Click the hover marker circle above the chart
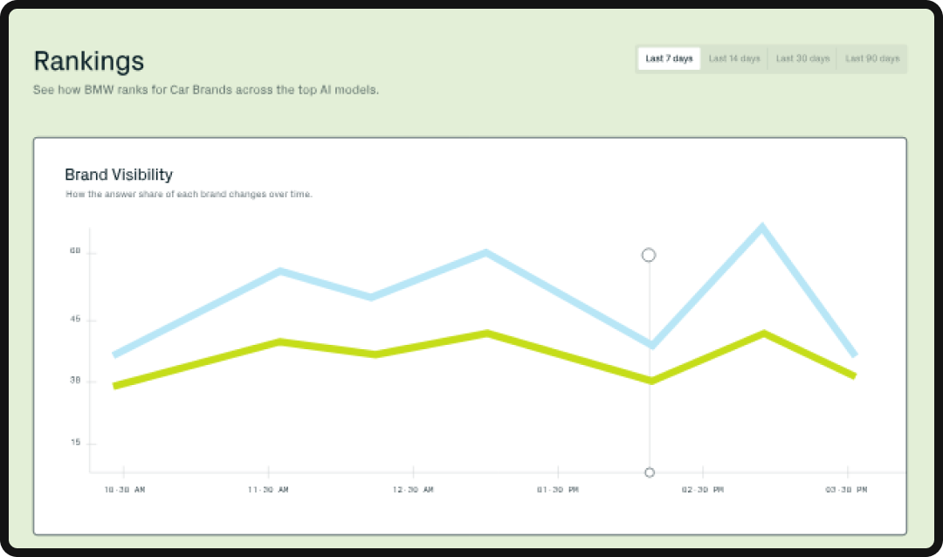 (x=648, y=255)
